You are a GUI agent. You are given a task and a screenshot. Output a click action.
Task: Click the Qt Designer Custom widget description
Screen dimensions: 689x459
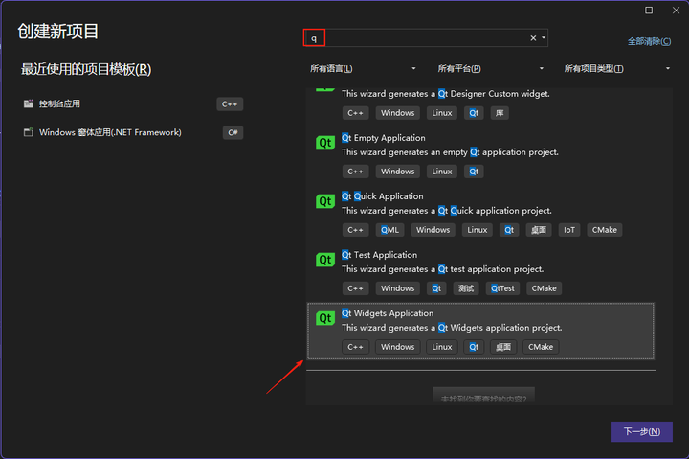pyautogui.click(x=446, y=94)
